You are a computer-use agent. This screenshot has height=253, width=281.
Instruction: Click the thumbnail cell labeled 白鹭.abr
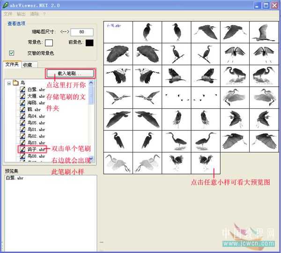(118, 32)
